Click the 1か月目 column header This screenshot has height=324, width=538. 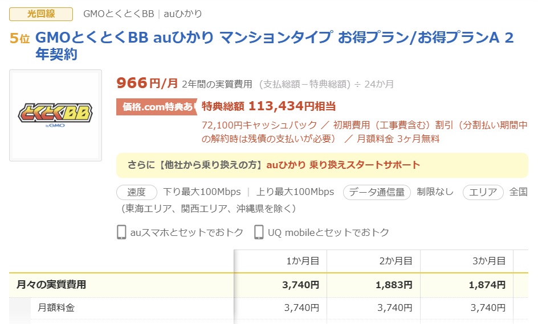tap(302, 261)
